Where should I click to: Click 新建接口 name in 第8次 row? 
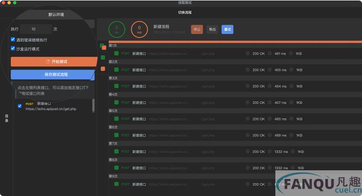tap(139, 168)
